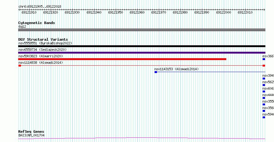Click the truncated esv3667 variant label
The image size is (274, 142).
click(268, 56)
